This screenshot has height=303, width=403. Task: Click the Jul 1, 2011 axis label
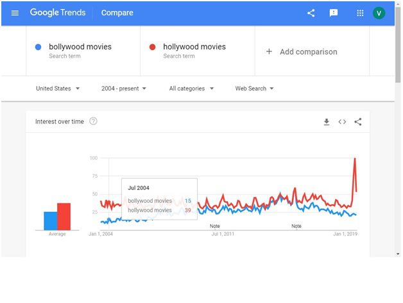click(x=223, y=234)
